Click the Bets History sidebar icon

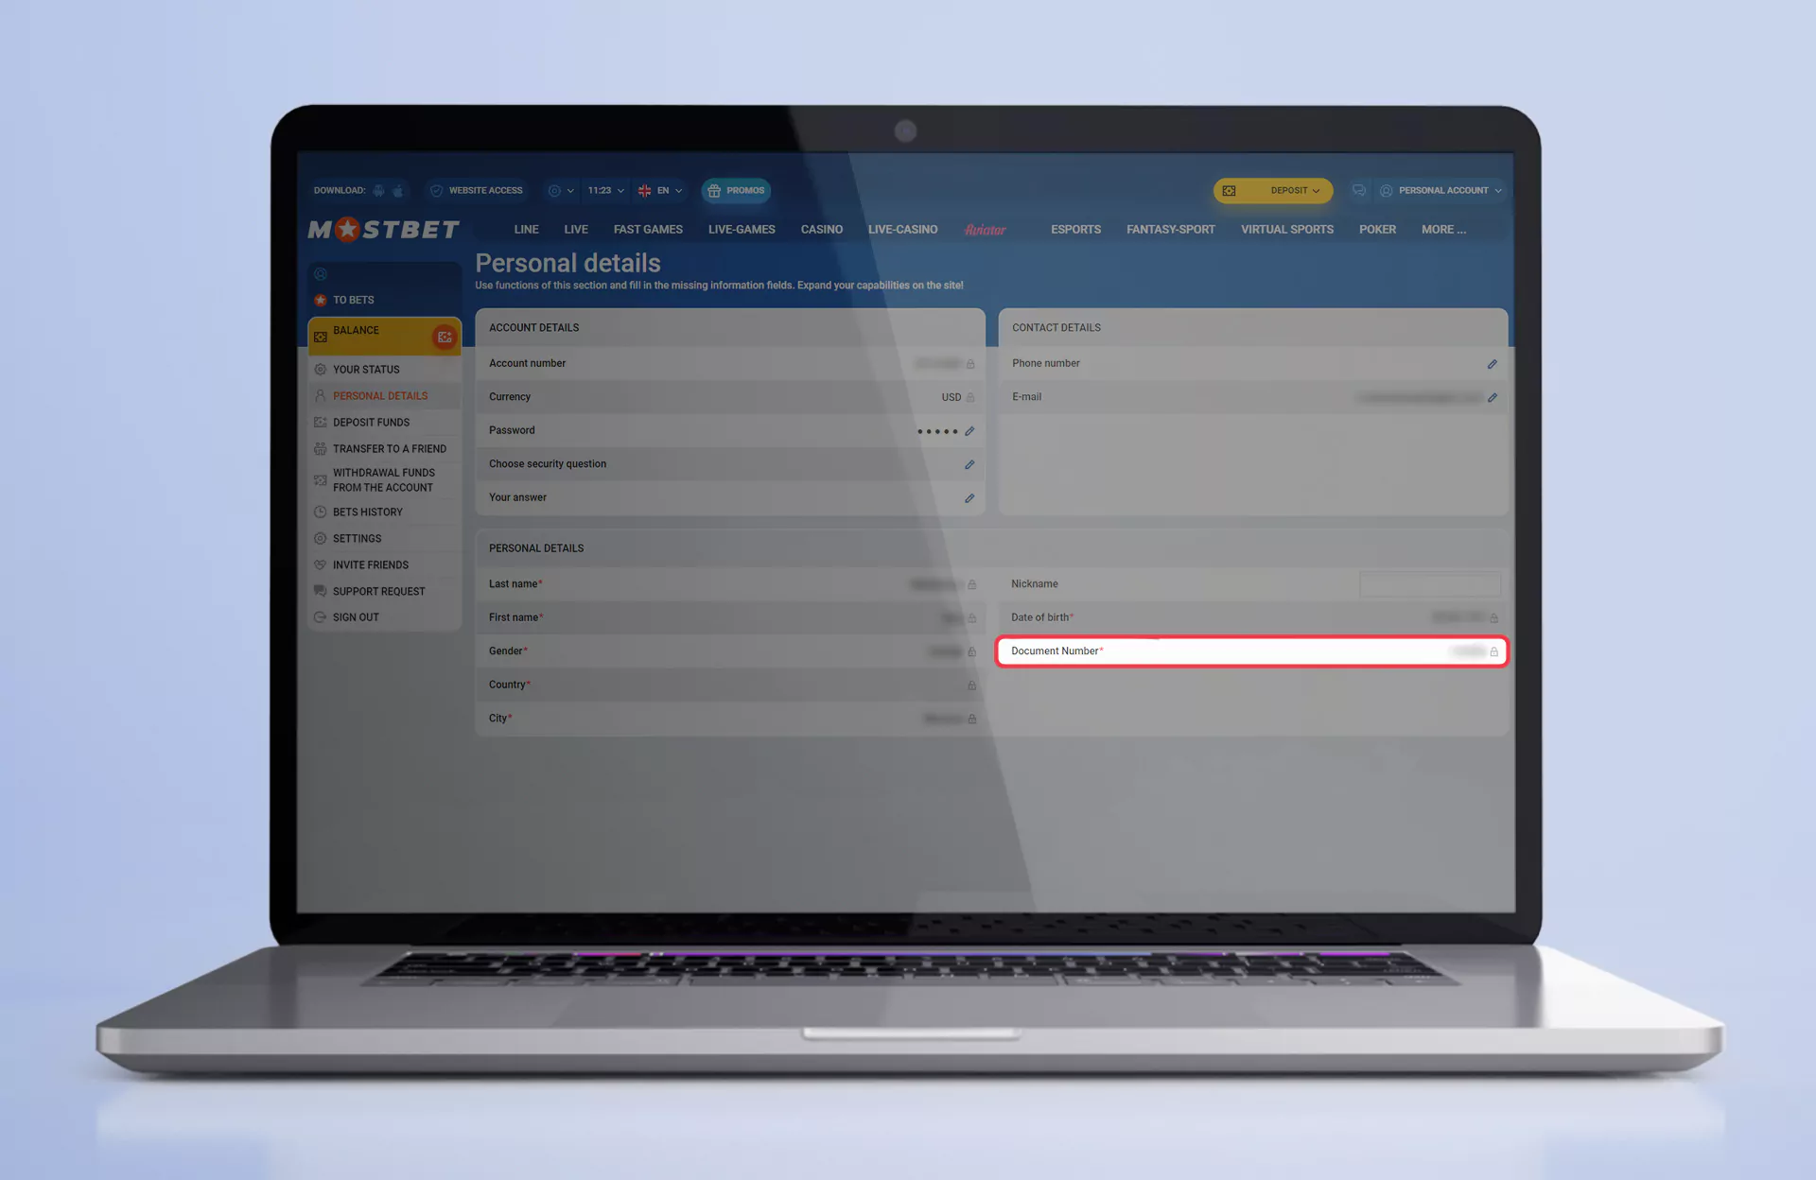point(323,512)
